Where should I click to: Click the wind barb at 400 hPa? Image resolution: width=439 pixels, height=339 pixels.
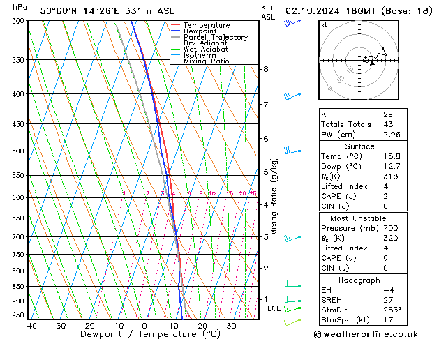coord(291,96)
